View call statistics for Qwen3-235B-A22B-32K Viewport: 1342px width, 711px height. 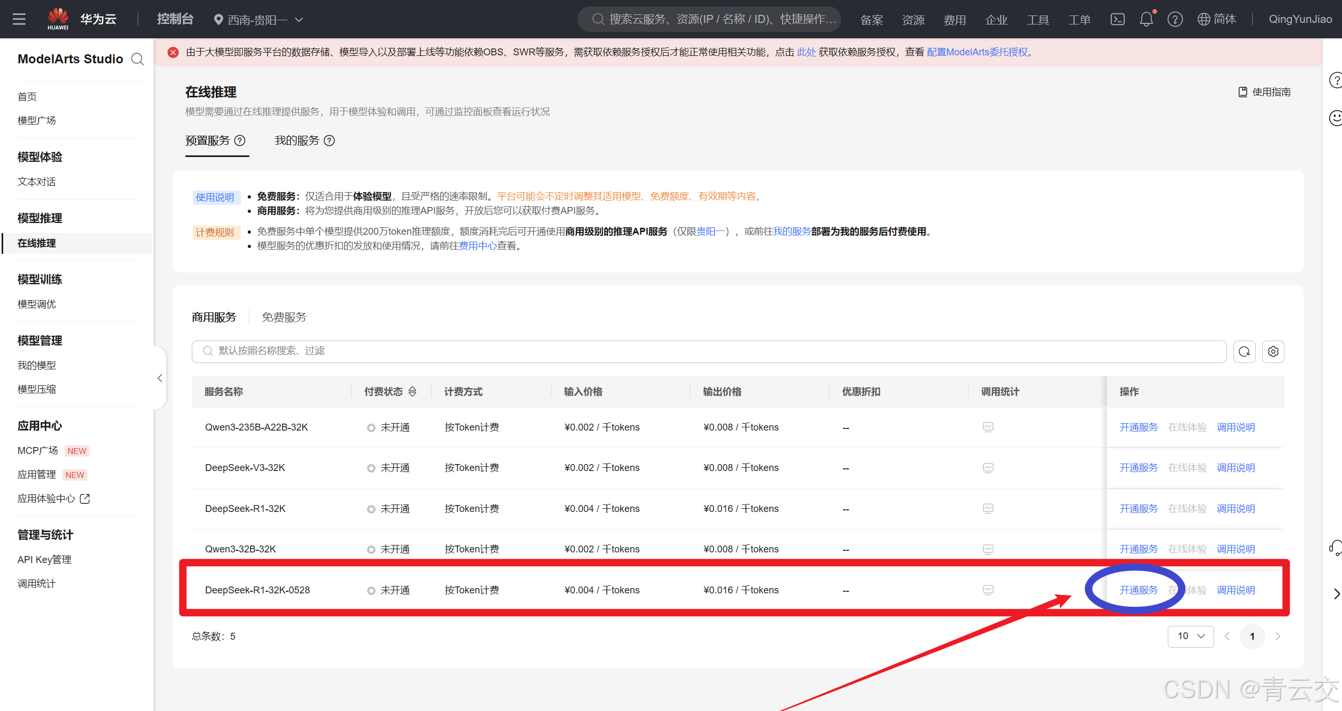[x=988, y=427]
